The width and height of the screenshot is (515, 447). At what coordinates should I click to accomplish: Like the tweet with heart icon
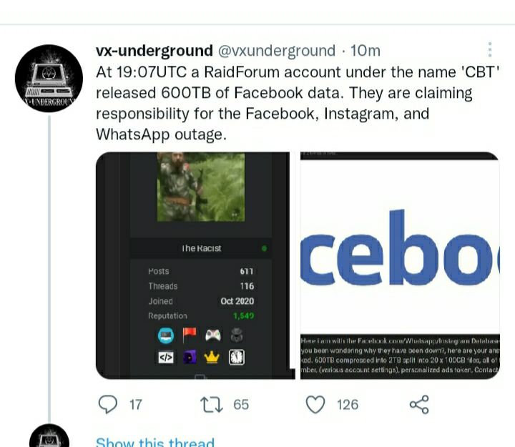(315, 404)
